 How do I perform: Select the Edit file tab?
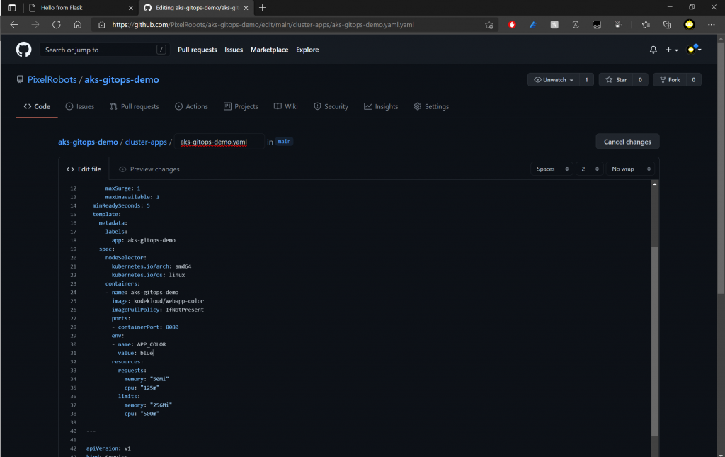[x=84, y=169]
